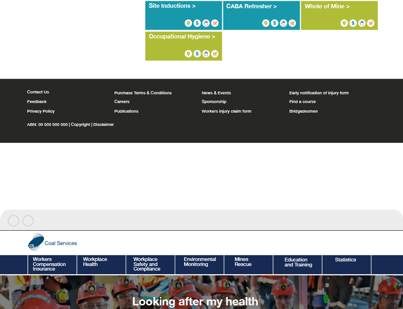Open Workplace Safety and Compliance menu
403x309 pixels.
click(150, 265)
